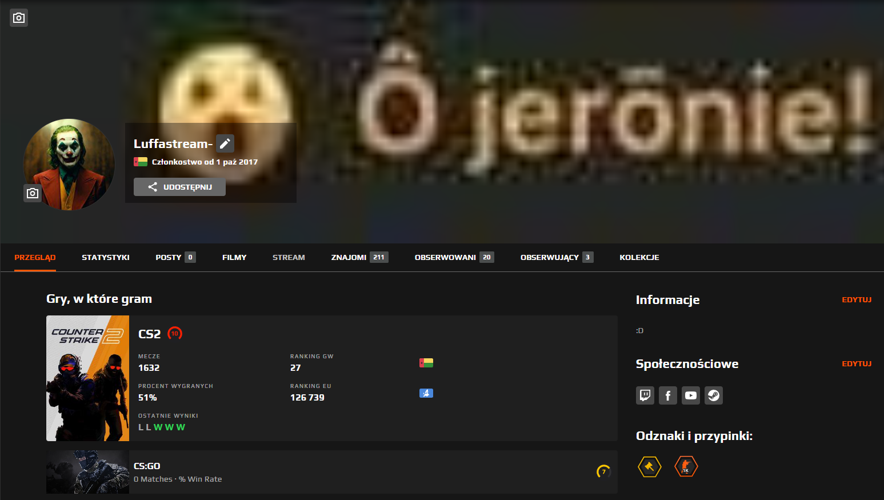Click the Counter-Strike 2 game cover

point(87,378)
